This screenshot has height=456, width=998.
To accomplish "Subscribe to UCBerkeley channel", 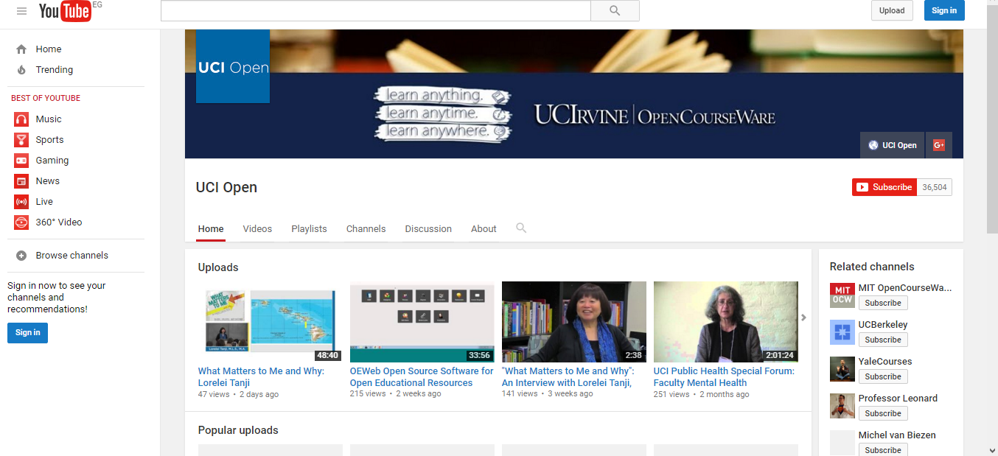I will tap(883, 340).
